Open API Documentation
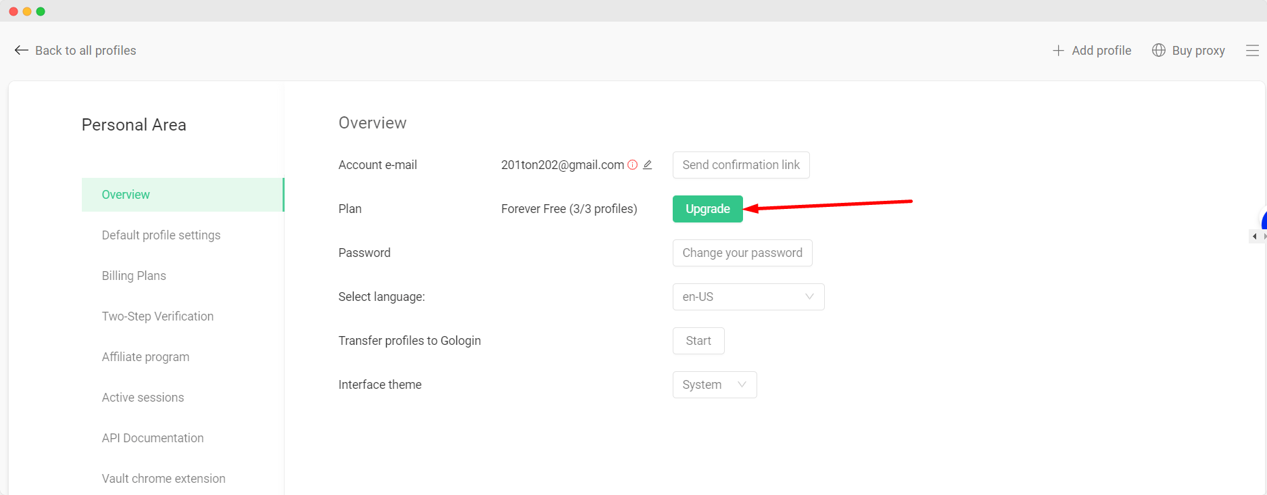This screenshot has width=1267, height=495. click(153, 438)
